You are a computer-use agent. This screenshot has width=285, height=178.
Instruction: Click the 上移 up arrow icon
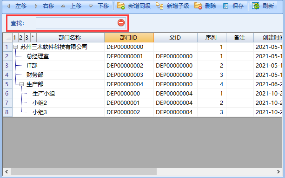(63, 6)
